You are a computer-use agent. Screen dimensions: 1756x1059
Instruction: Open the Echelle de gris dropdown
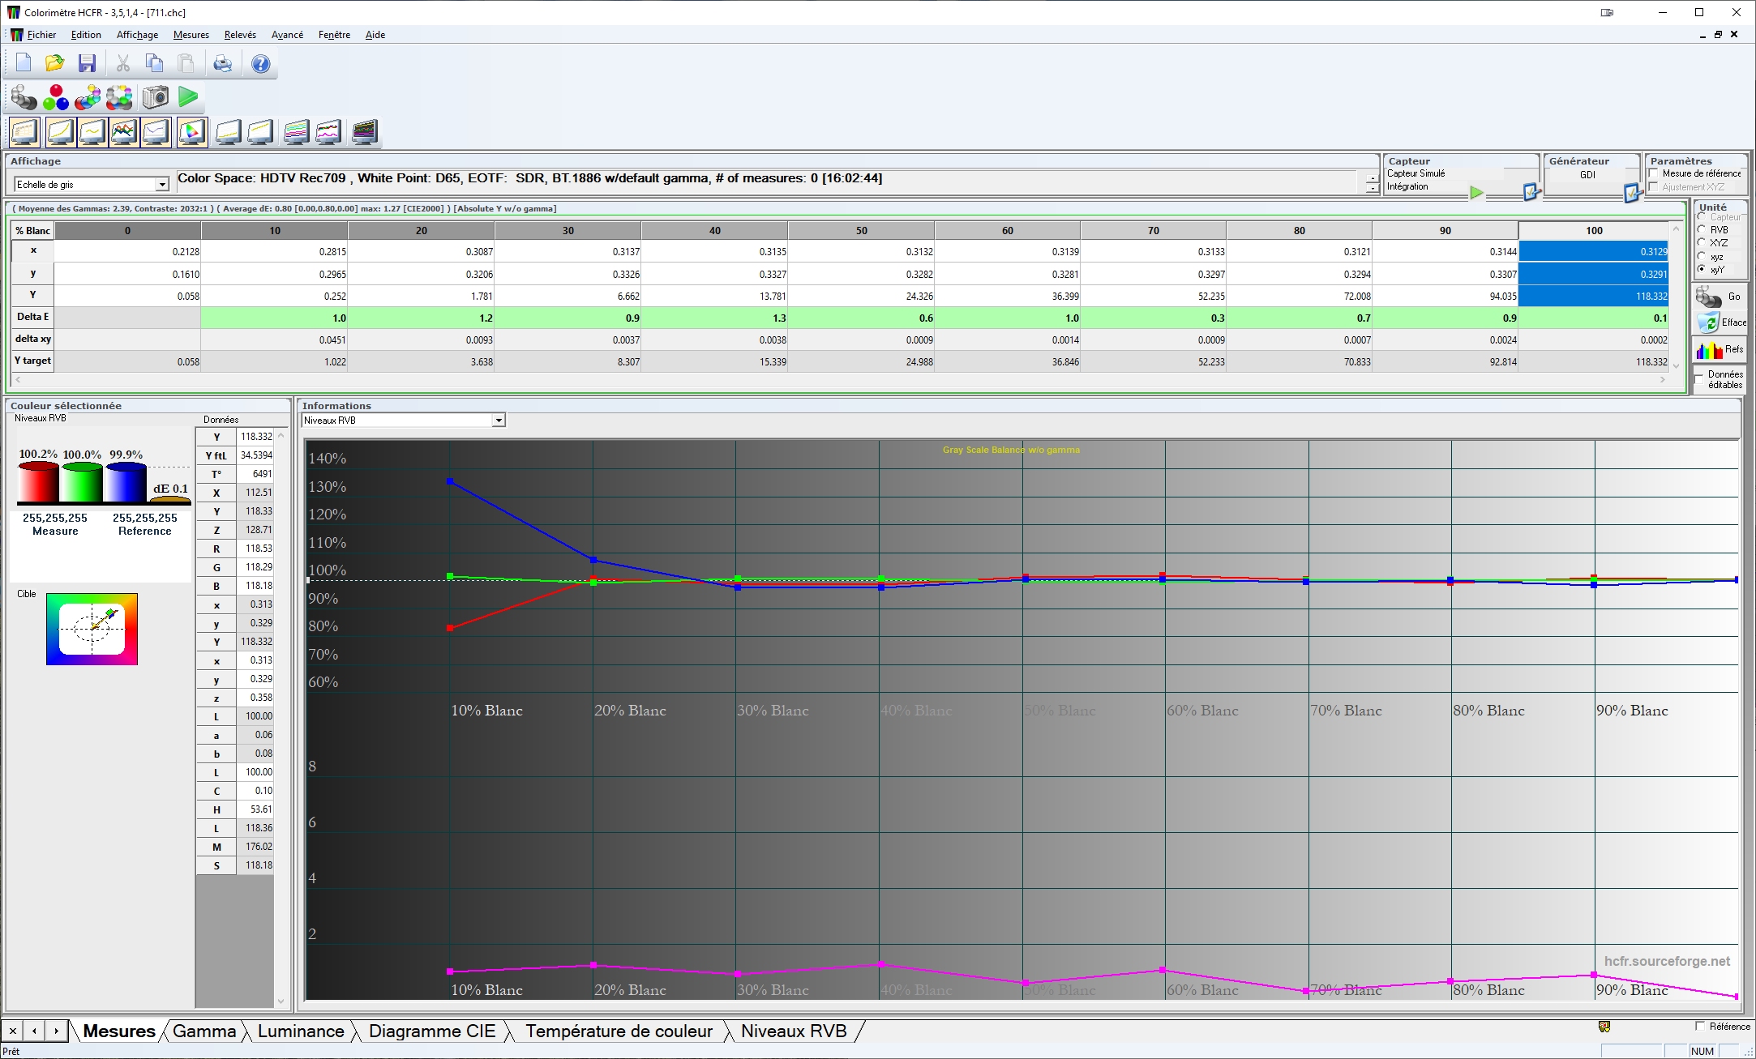tap(161, 185)
